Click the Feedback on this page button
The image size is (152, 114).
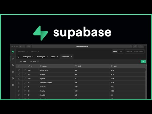(135, 51)
